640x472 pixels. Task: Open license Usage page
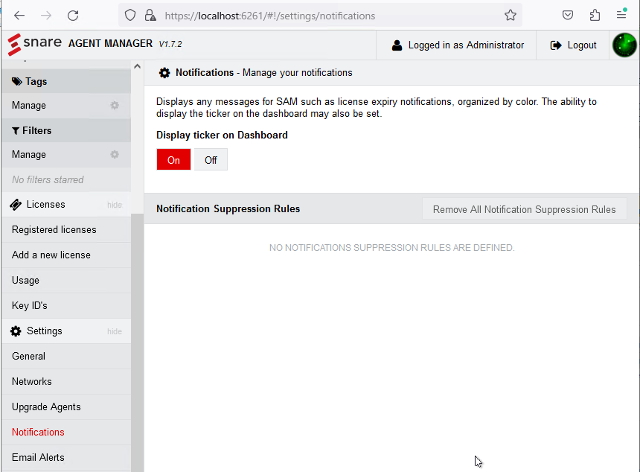coord(66,281)
